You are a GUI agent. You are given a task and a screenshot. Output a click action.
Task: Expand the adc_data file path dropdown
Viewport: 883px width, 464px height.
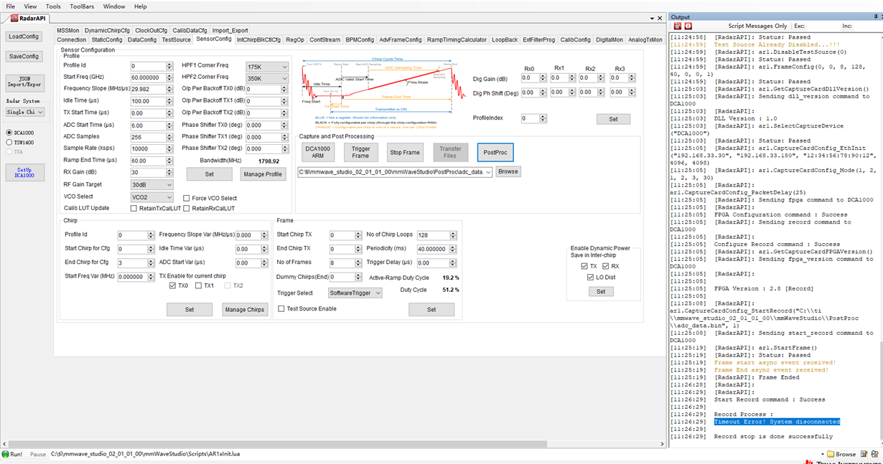coord(488,172)
